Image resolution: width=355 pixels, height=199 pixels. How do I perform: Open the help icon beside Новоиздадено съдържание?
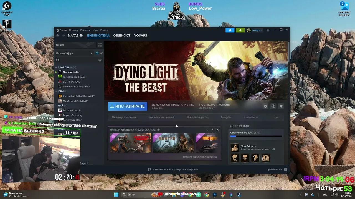[x=158, y=130]
